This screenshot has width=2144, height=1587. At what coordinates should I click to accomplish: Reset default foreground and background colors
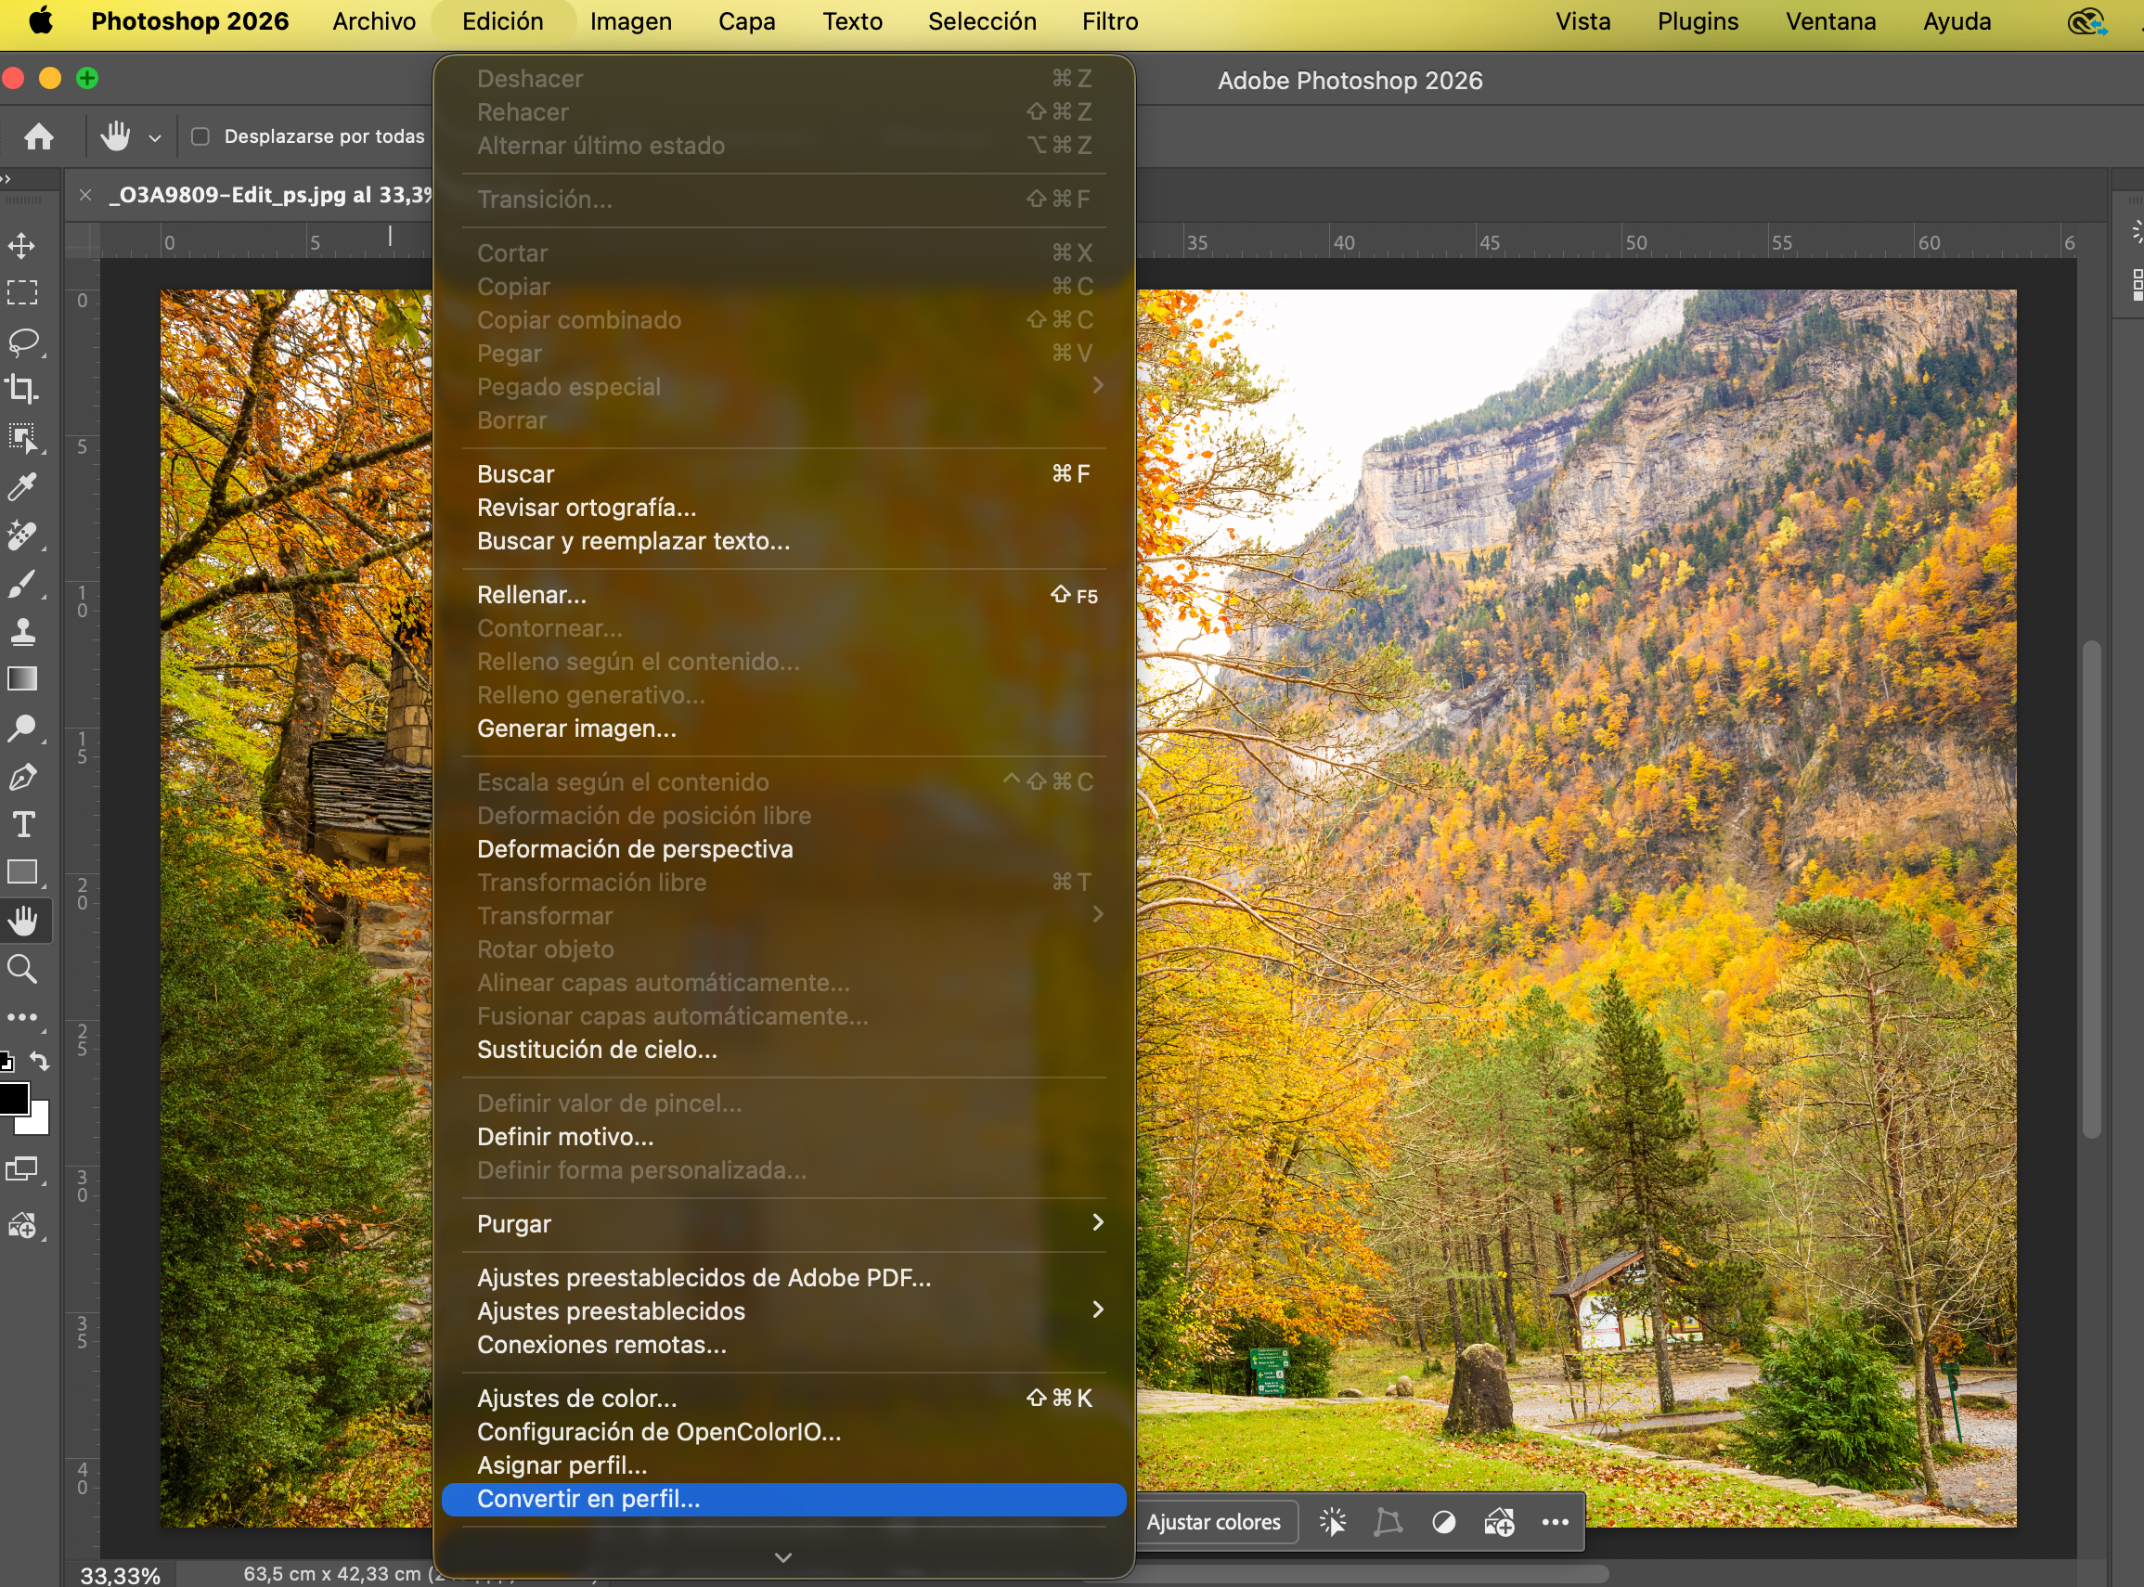click(6, 1062)
